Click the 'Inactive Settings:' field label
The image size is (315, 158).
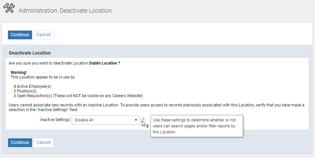coord(55,120)
